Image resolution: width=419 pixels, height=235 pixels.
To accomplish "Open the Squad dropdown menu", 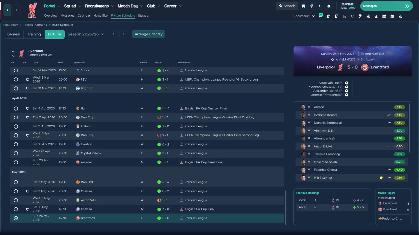I will point(72,6).
